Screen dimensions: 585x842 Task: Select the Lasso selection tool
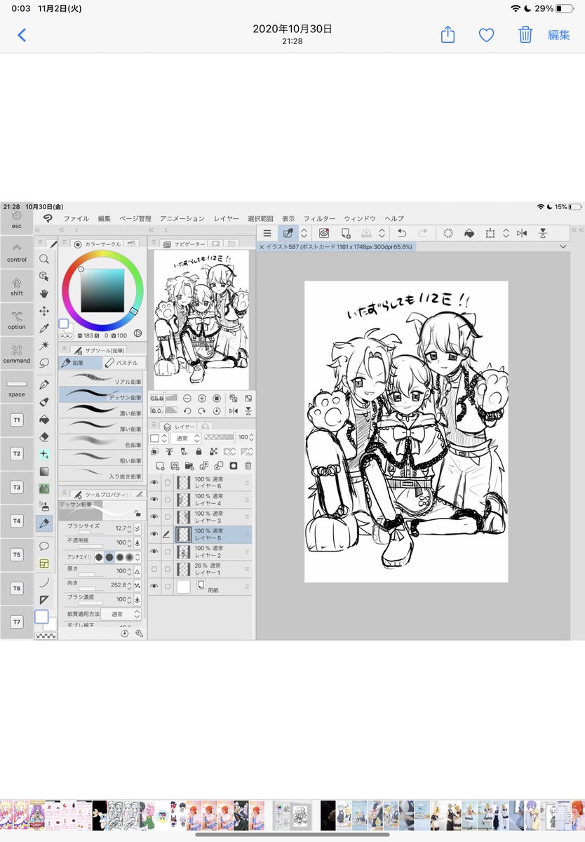44,363
